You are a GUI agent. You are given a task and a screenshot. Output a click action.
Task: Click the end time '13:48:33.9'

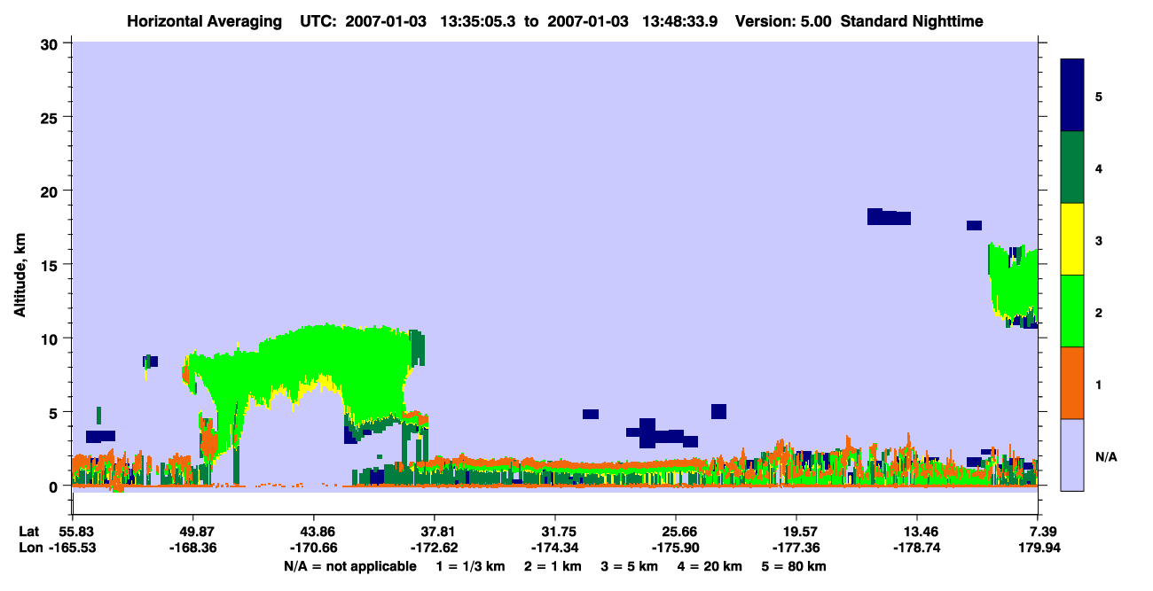point(680,21)
